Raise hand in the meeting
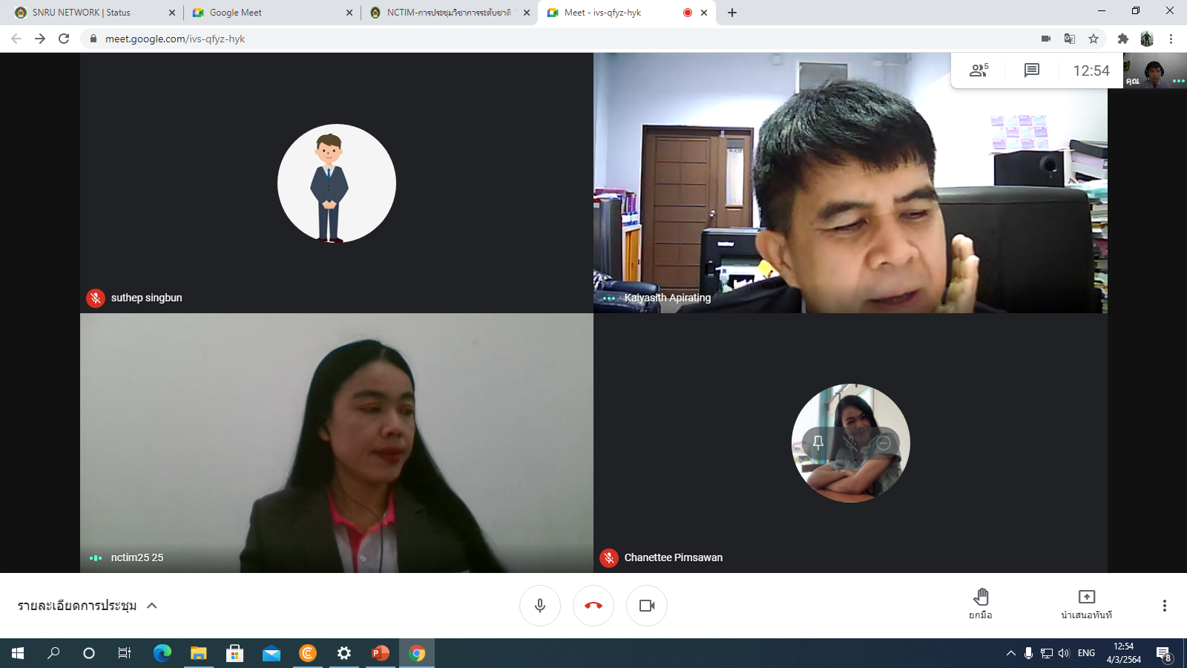 click(x=981, y=604)
